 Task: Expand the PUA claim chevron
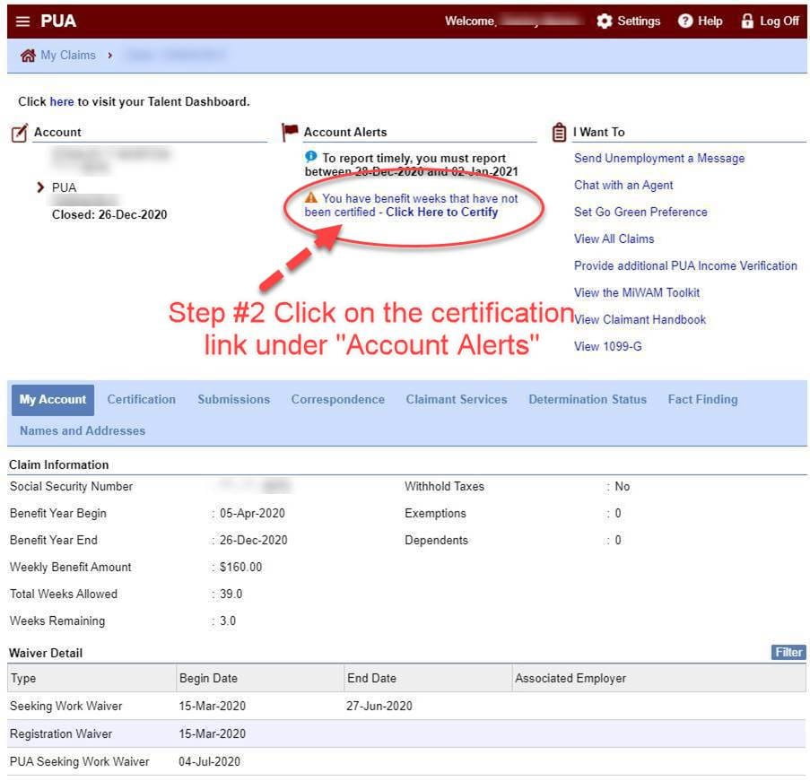(x=40, y=187)
